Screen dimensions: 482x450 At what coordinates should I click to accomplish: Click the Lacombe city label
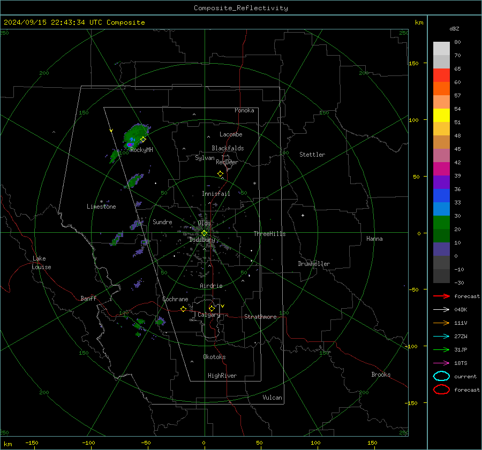[231, 134]
